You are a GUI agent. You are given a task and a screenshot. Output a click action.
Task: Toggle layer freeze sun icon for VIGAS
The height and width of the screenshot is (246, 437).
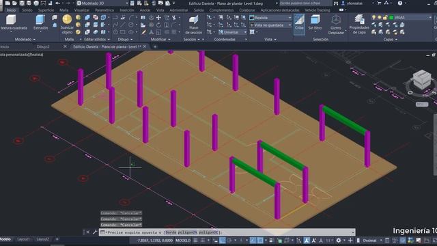[380, 18]
